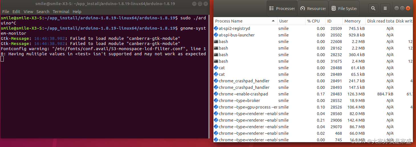Screen dimensions: 416x147
Task: Click the cat process icon with ID 28489
Action: click(216, 74)
